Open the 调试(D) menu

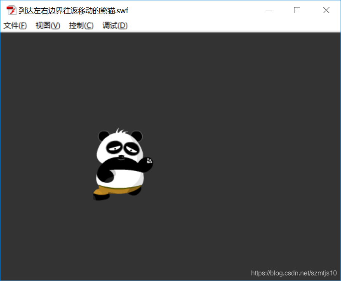[x=115, y=26]
